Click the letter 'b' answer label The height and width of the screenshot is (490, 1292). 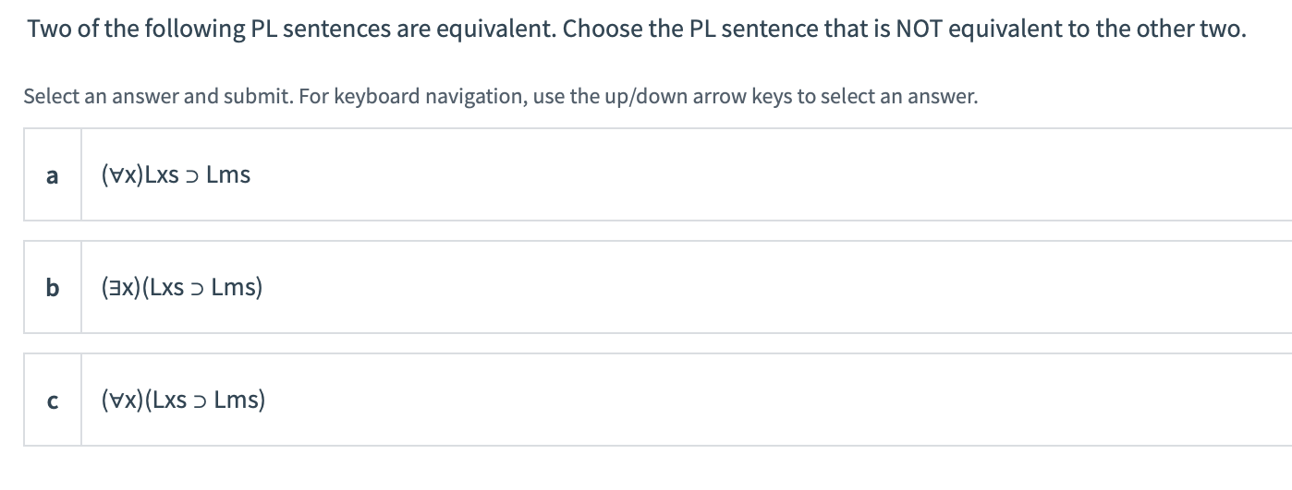tap(53, 288)
